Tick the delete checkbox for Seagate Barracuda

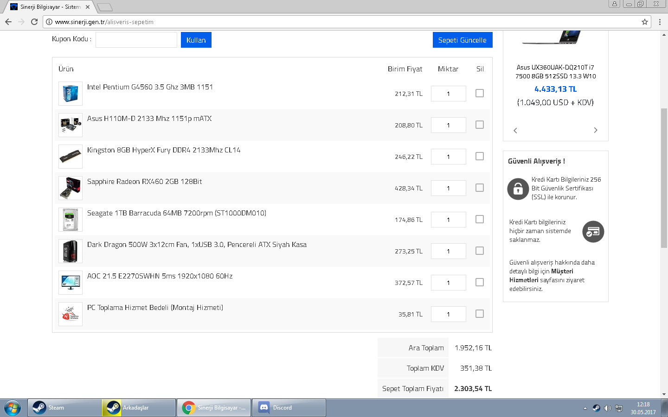(x=480, y=219)
